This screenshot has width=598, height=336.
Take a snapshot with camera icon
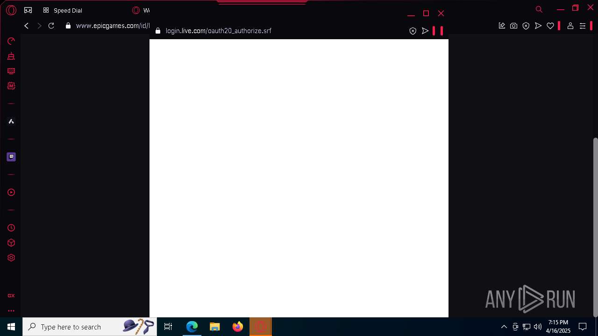514,26
